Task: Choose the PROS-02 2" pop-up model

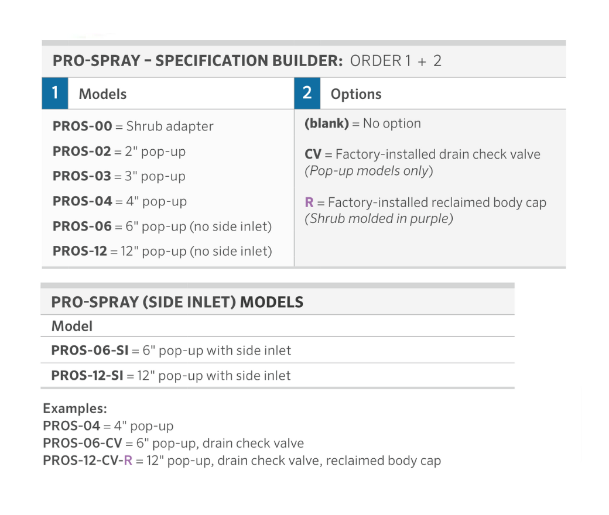Action: pos(119,152)
